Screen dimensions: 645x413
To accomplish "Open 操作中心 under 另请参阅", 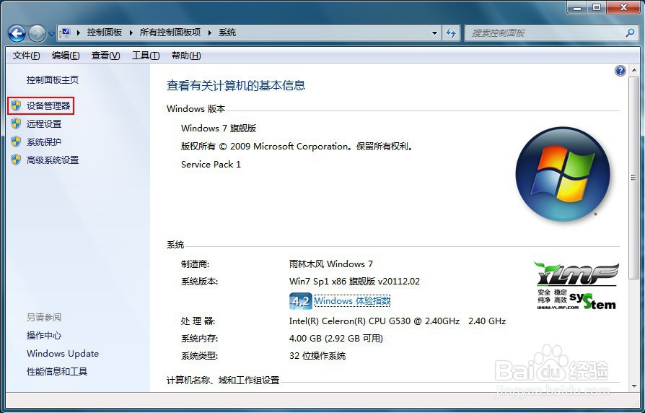I will 44,336.
